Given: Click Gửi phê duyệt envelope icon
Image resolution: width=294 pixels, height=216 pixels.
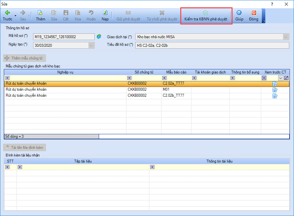Looking at the screenshot, I should pyautogui.click(x=128, y=13).
